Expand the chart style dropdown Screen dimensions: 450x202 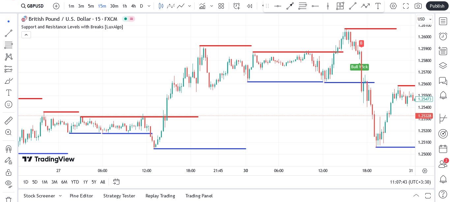pyautogui.click(x=189, y=6)
